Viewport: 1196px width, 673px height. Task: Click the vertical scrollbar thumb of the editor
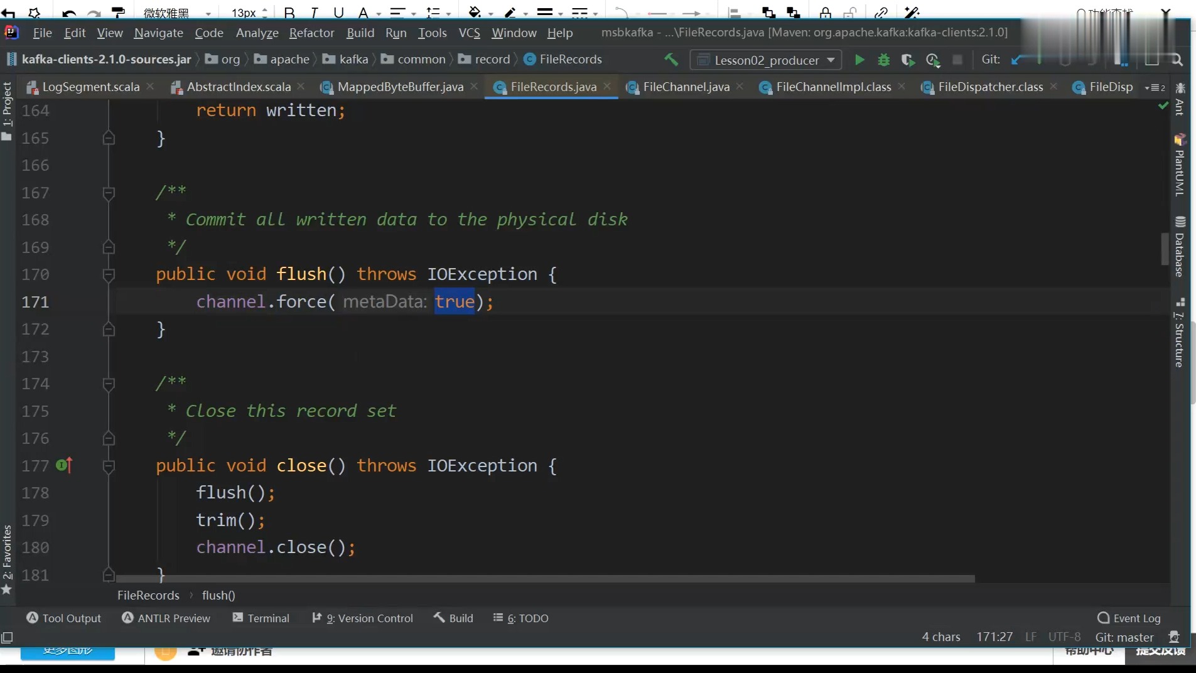[1165, 249]
